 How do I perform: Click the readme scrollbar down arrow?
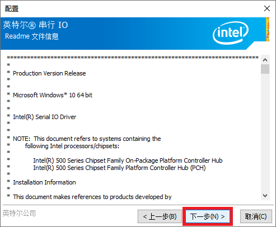(265, 196)
